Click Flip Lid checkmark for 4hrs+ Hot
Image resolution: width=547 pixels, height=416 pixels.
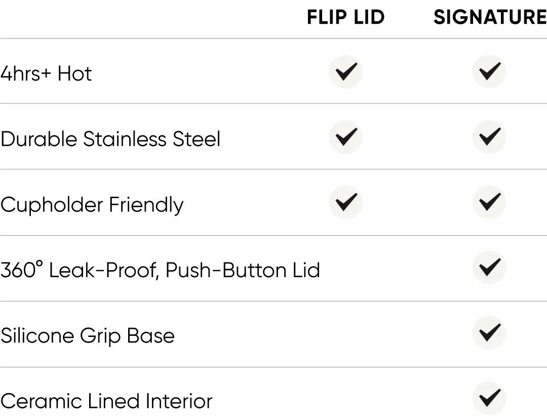[346, 71]
